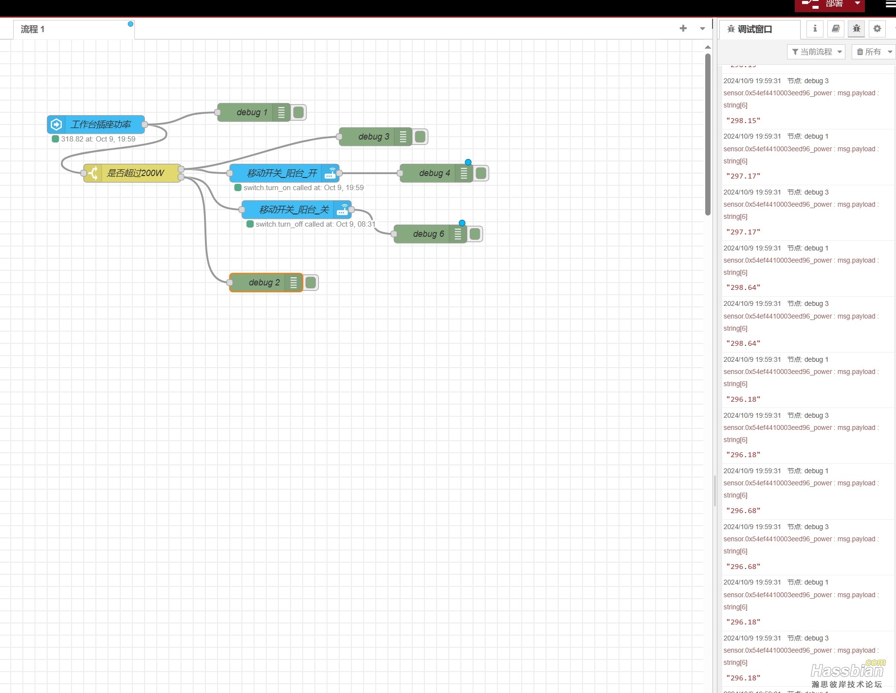Toggle the debug 3 node output button
The width and height of the screenshot is (896, 693).
pyautogui.click(x=421, y=137)
